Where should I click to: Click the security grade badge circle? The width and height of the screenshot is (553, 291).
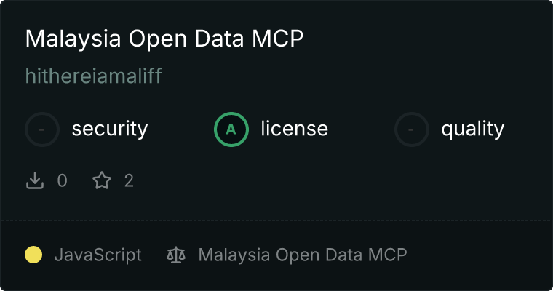[42, 129]
